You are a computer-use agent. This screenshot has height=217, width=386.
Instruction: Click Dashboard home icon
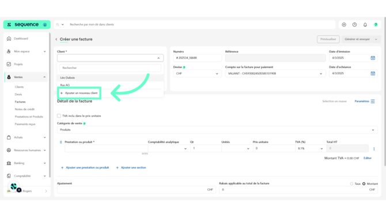tap(9, 39)
